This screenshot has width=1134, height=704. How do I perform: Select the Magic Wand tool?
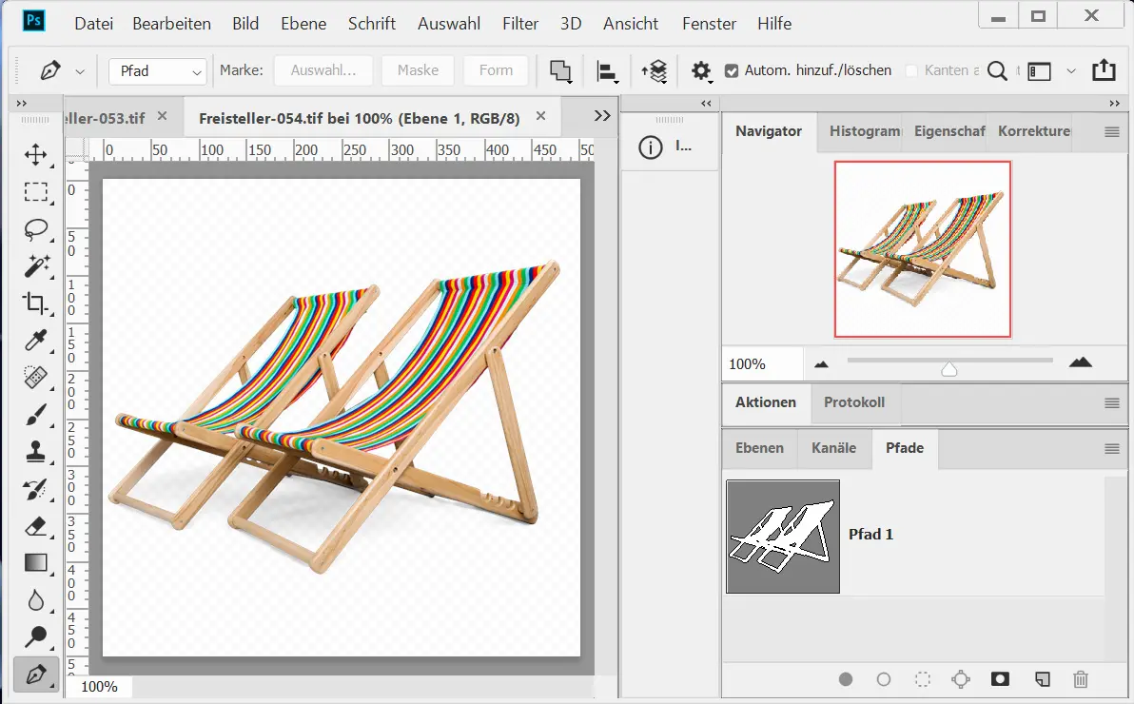point(36,266)
